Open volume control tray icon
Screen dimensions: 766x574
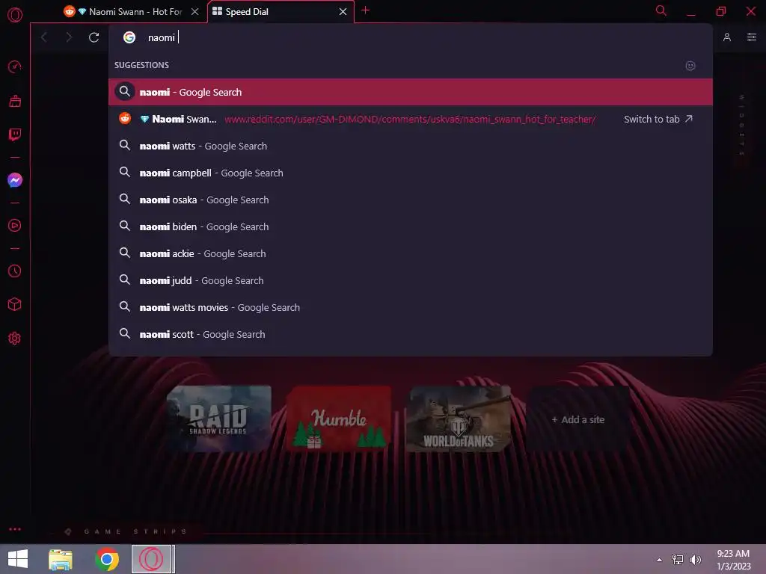pyautogui.click(x=695, y=560)
